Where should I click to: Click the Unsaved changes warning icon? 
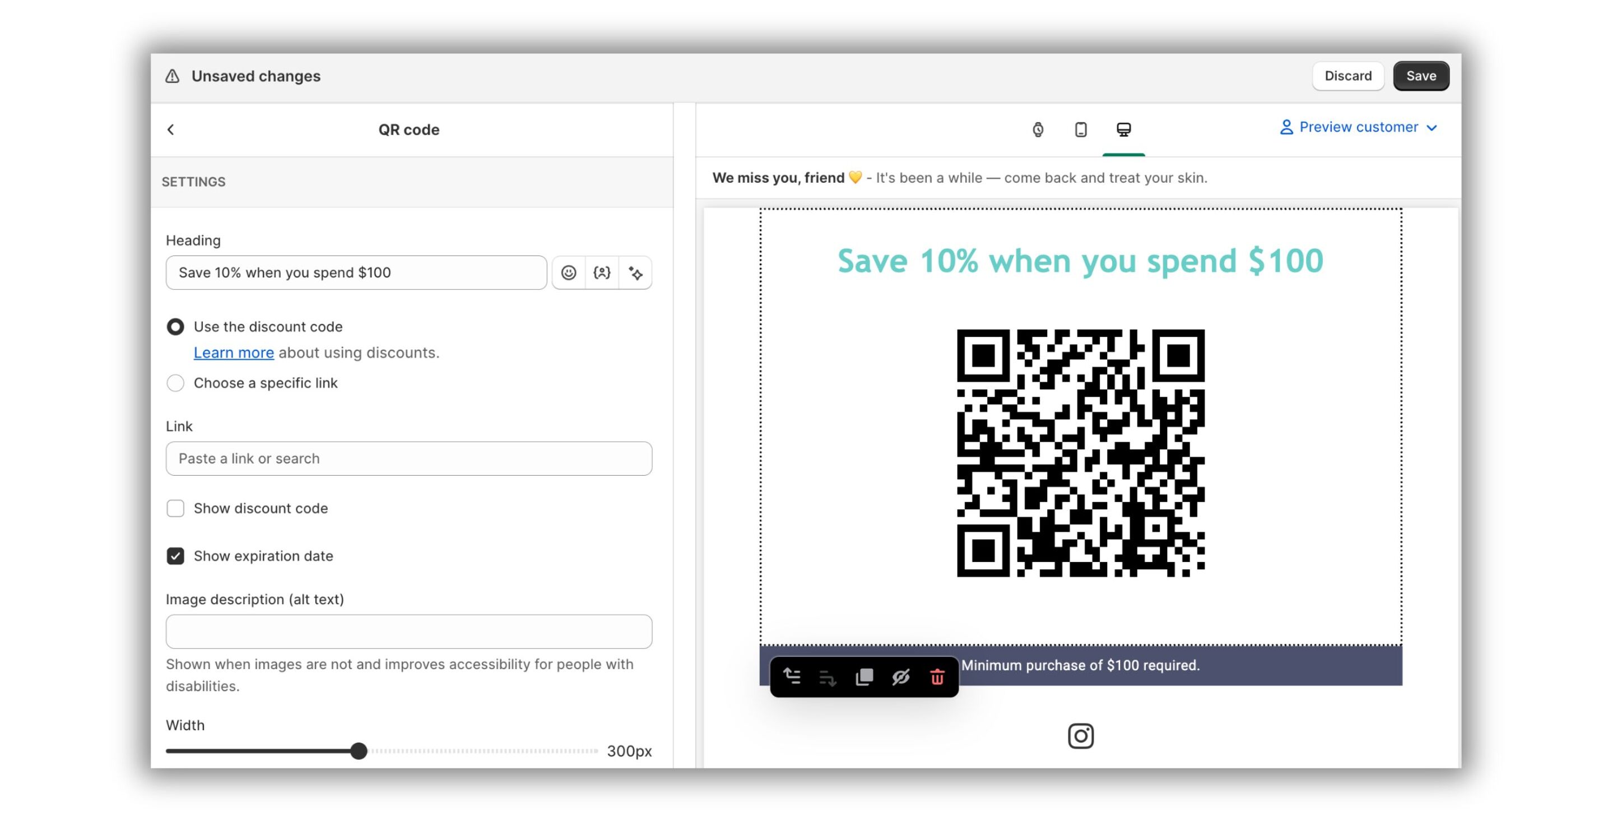point(172,76)
